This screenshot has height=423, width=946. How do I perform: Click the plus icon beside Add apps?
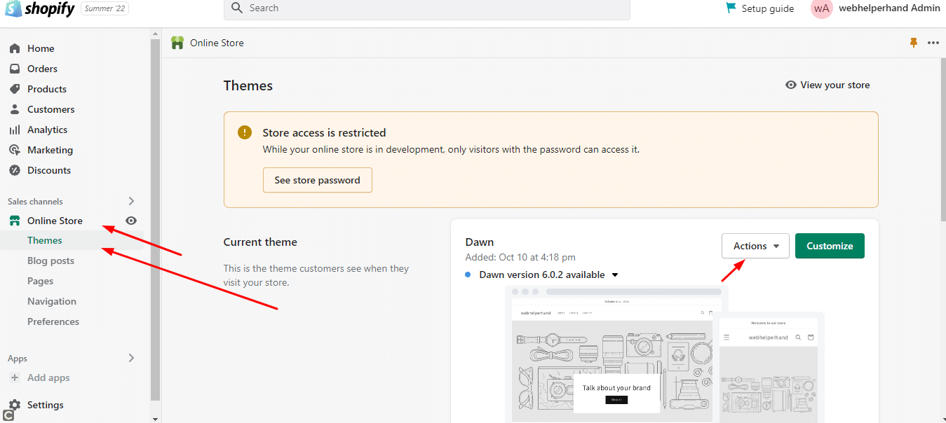[x=15, y=377]
